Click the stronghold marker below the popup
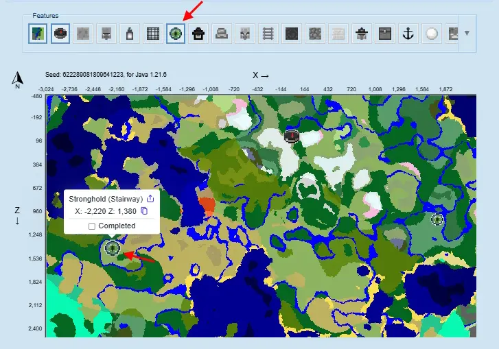The height and width of the screenshot is (349, 499). click(x=113, y=248)
